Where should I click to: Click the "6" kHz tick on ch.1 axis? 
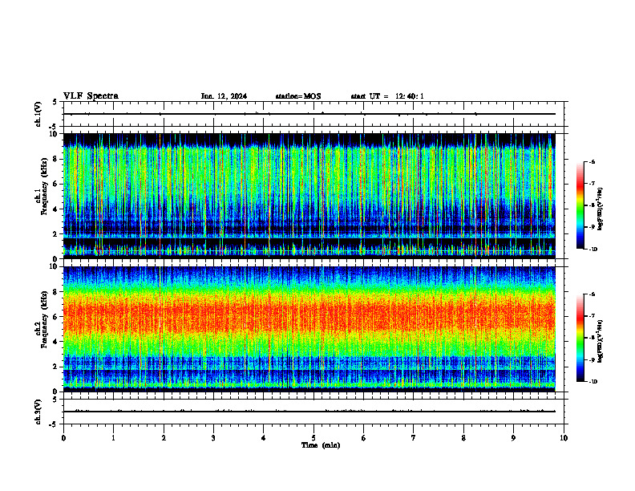coord(56,184)
